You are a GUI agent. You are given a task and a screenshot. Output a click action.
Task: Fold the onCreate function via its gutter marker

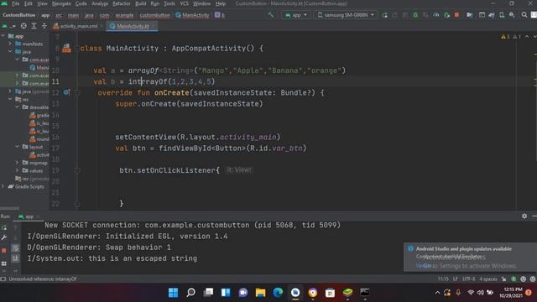(x=77, y=93)
